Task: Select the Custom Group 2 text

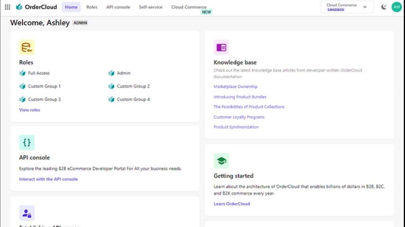Action: (133, 86)
